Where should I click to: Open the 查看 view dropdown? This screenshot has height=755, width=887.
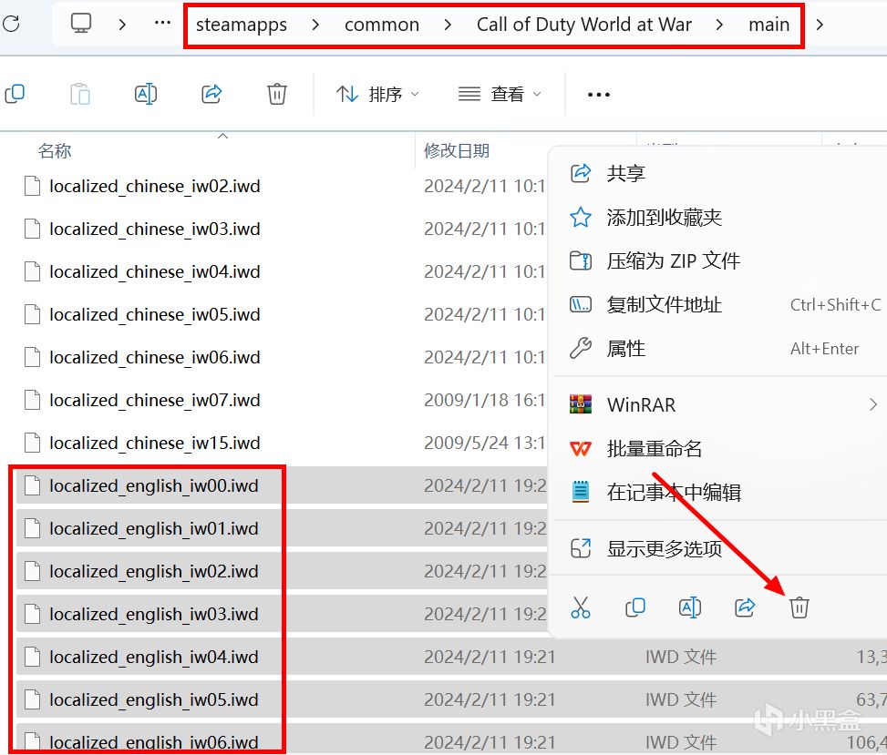pyautogui.click(x=500, y=94)
